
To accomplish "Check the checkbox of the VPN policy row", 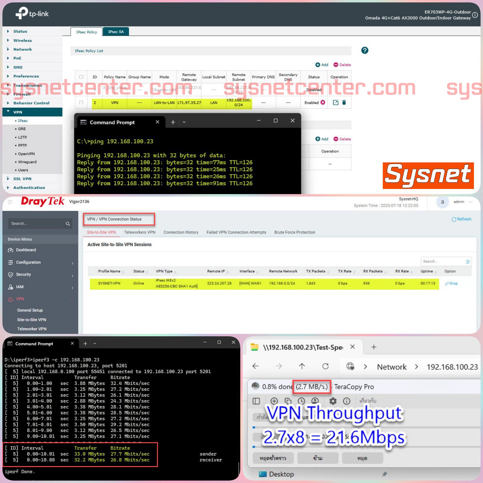I will (81, 103).
